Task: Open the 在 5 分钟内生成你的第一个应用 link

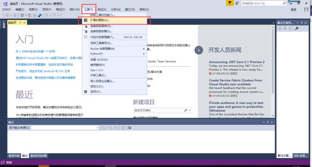Action: (35, 52)
